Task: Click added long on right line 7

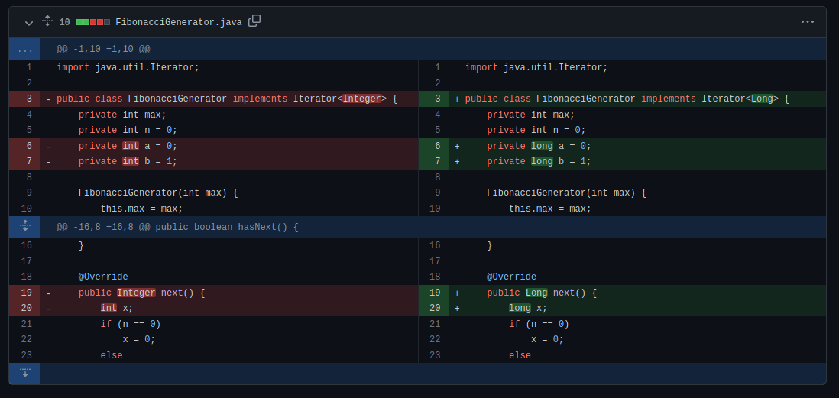Action: [x=542, y=161]
